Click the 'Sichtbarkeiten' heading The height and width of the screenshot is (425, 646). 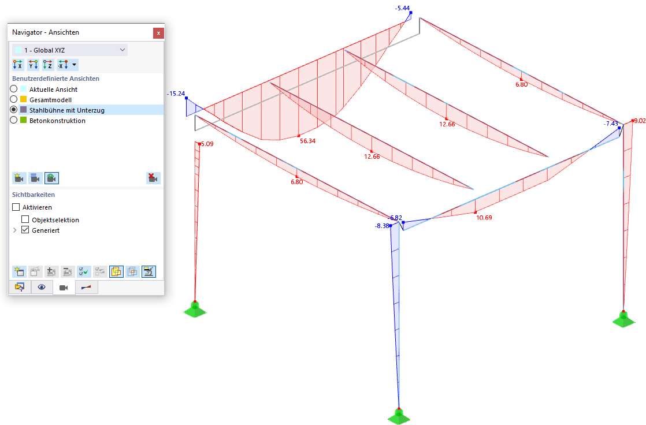[x=34, y=195]
